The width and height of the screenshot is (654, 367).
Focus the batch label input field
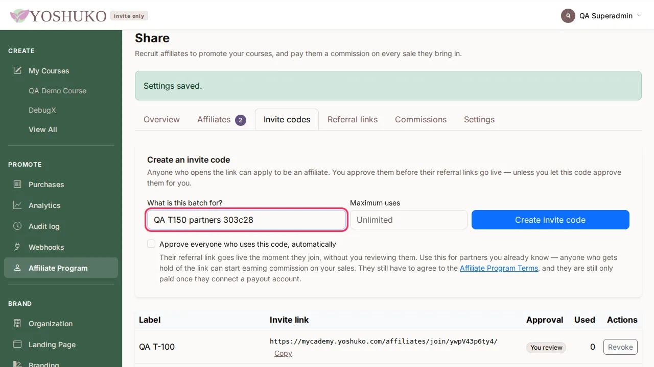click(246, 220)
